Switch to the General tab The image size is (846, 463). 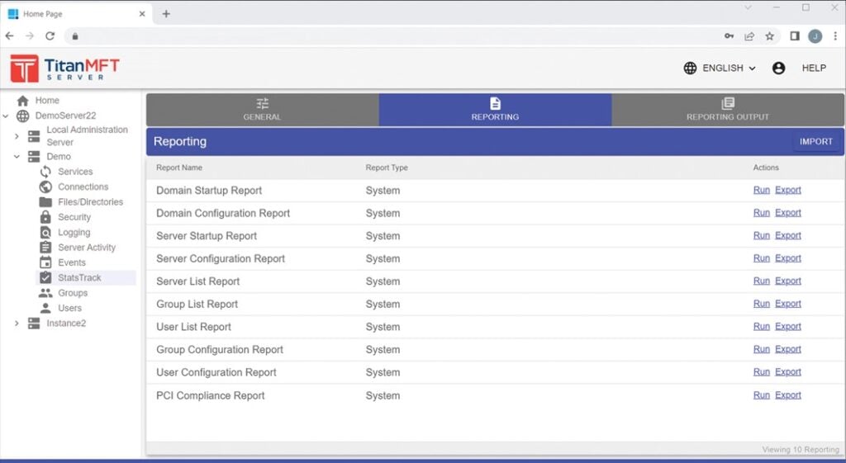click(x=262, y=110)
